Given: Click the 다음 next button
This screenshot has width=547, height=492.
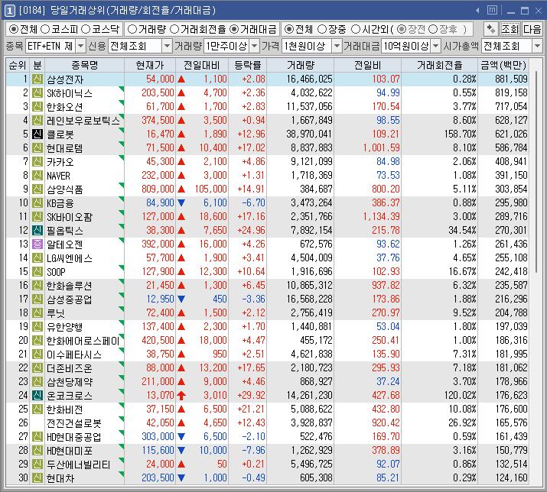Looking at the screenshot, I should pyautogui.click(x=532, y=29).
